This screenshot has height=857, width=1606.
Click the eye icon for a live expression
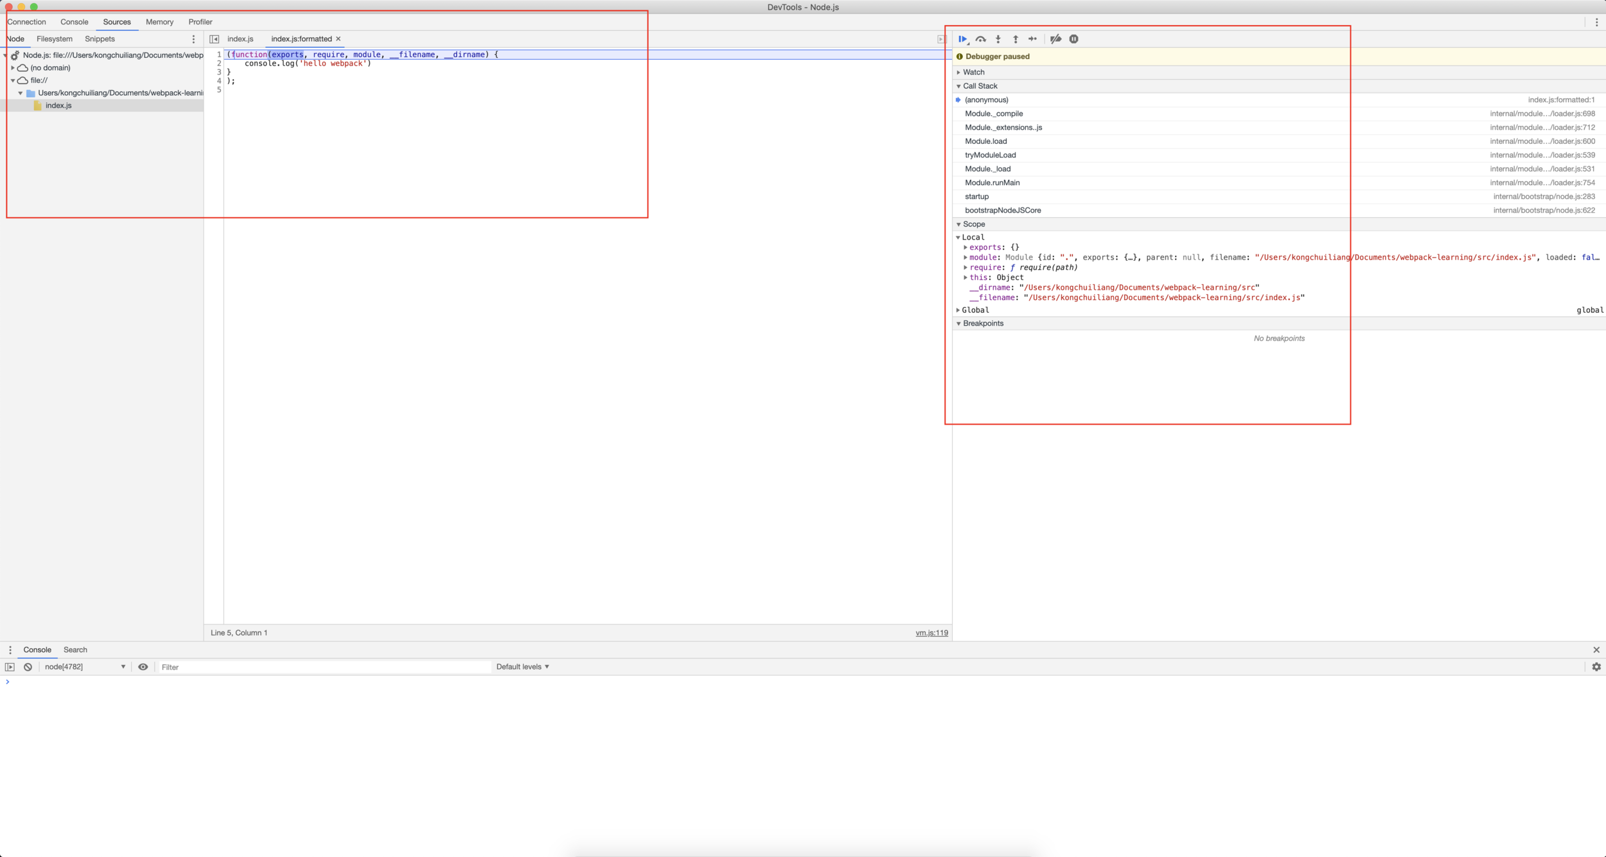coord(143,667)
